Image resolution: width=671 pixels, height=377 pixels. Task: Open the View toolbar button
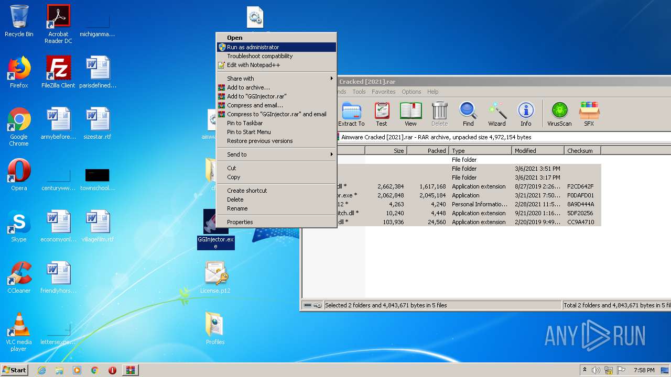(410, 114)
